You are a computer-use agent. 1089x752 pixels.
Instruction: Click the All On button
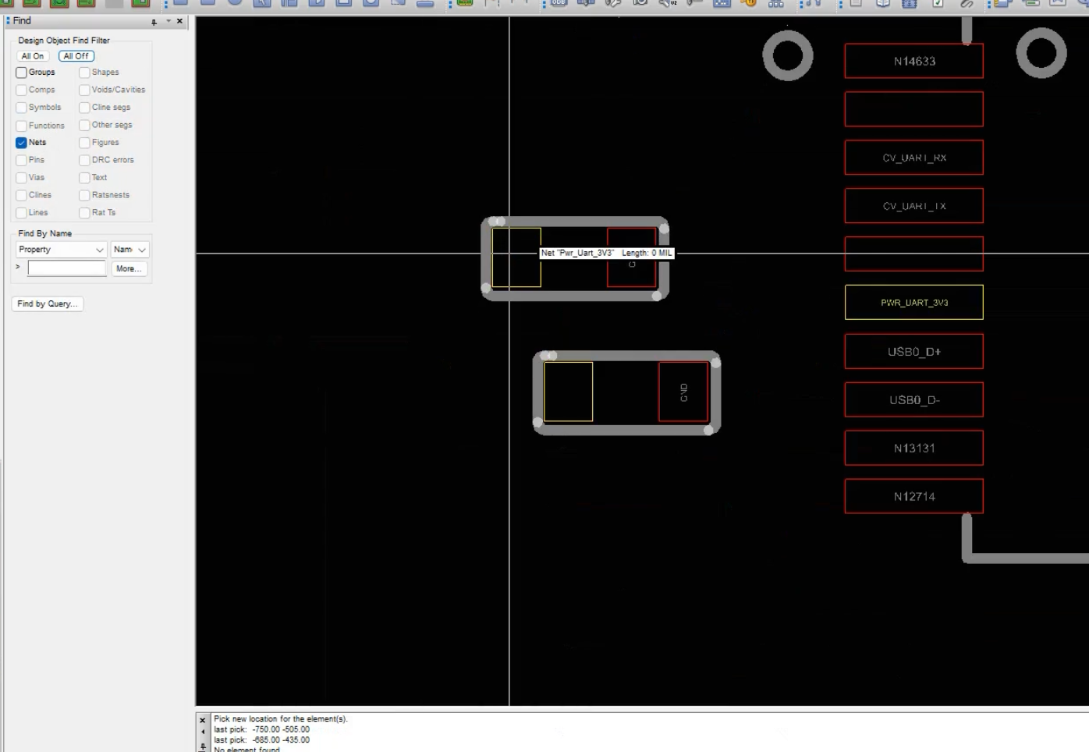(33, 56)
